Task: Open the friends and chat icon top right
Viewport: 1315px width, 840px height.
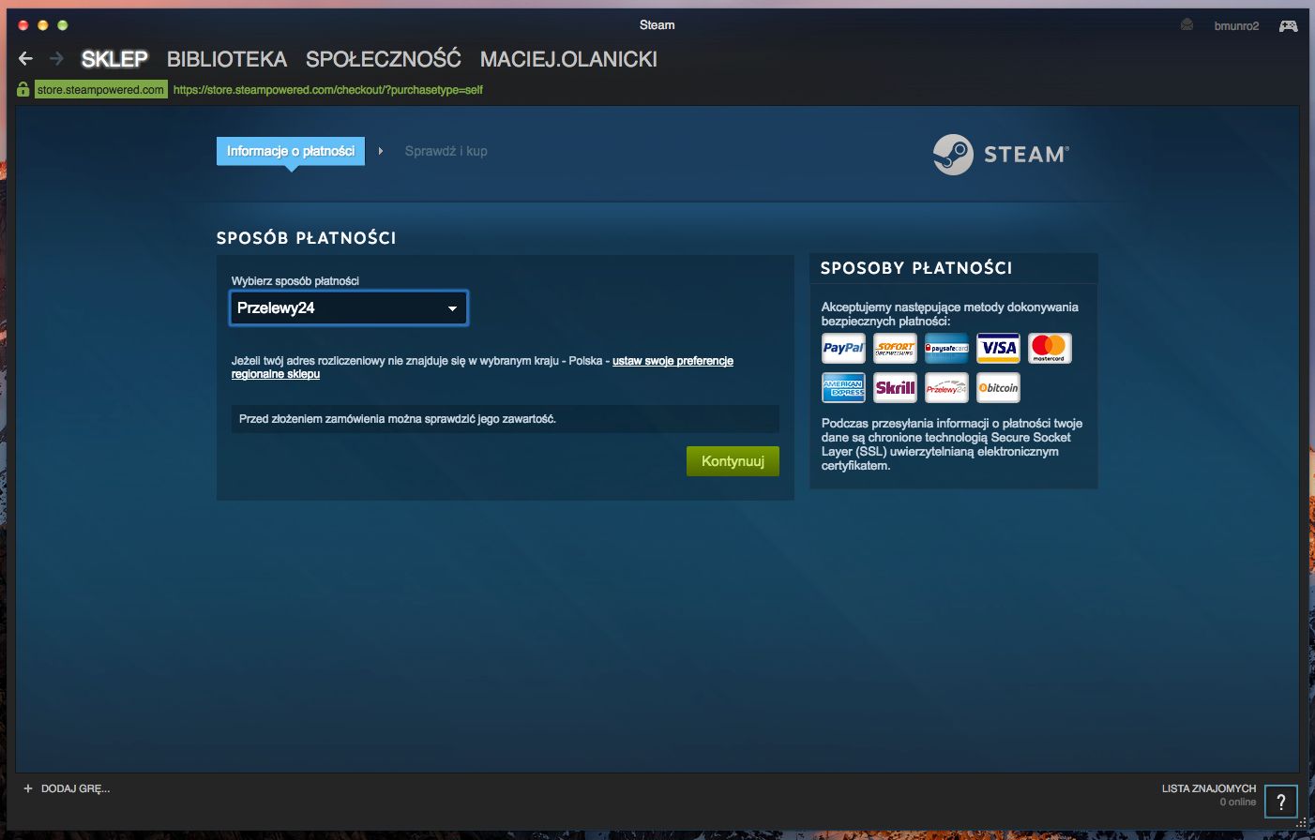Action: pos(1288,25)
